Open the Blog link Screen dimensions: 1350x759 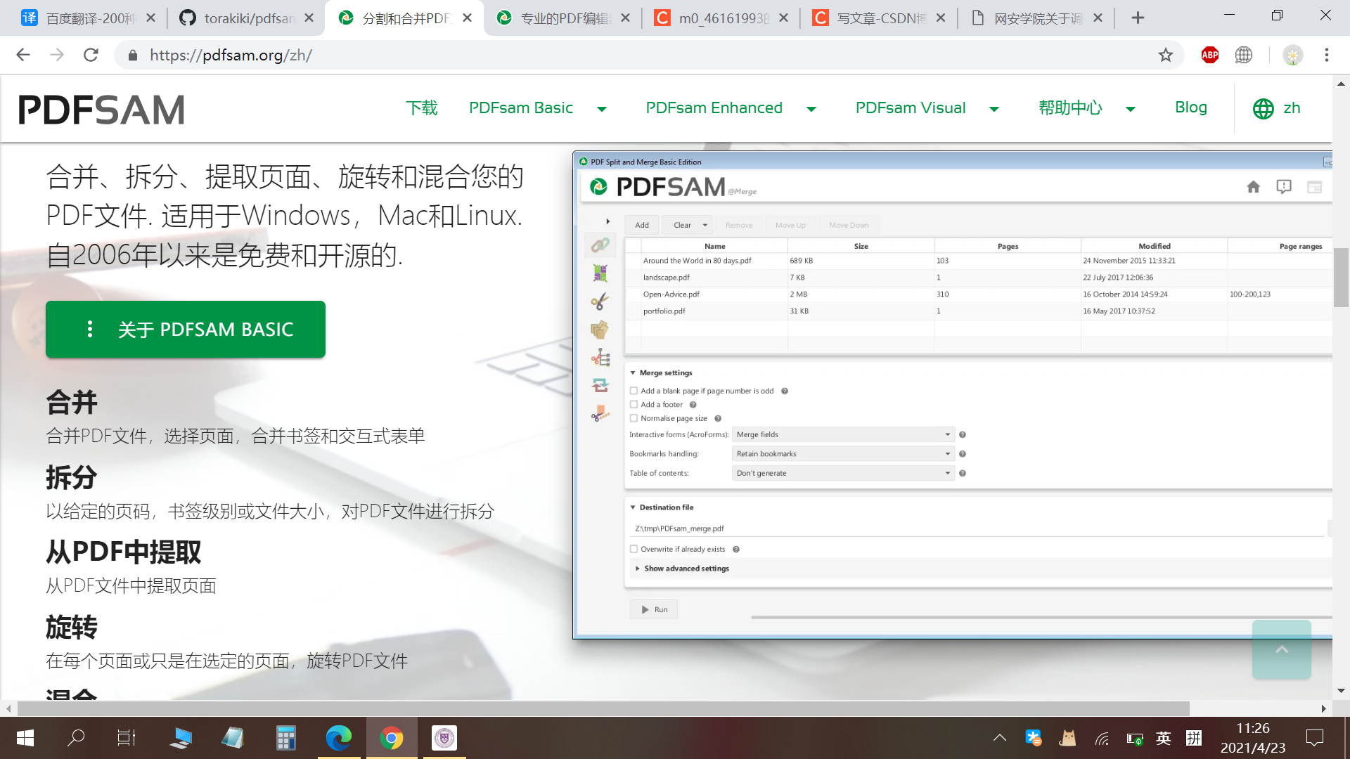(1191, 108)
